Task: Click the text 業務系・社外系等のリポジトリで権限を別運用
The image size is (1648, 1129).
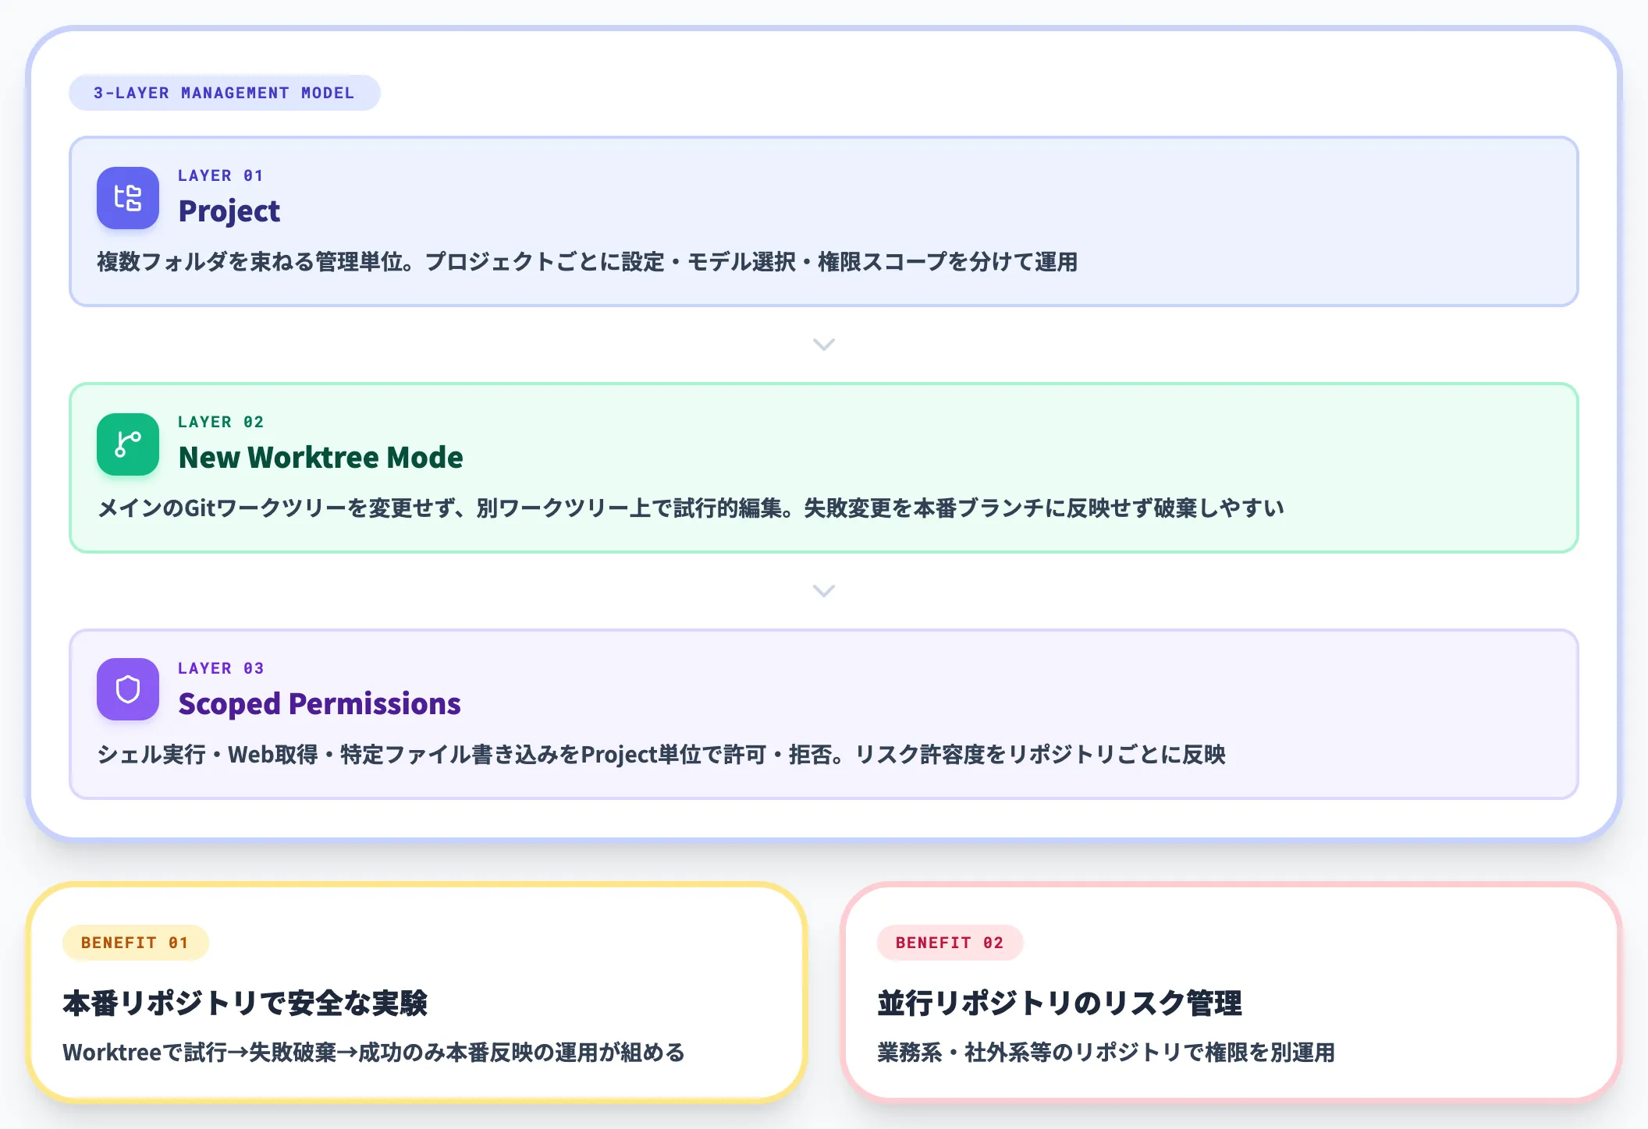Action: coord(1106,1053)
